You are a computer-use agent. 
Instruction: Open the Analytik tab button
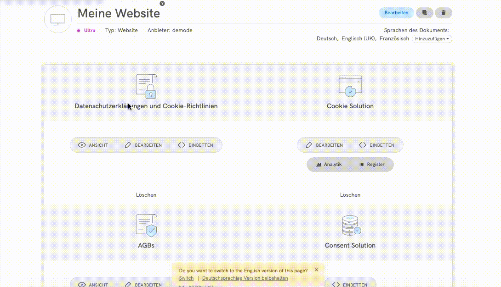(329, 165)
